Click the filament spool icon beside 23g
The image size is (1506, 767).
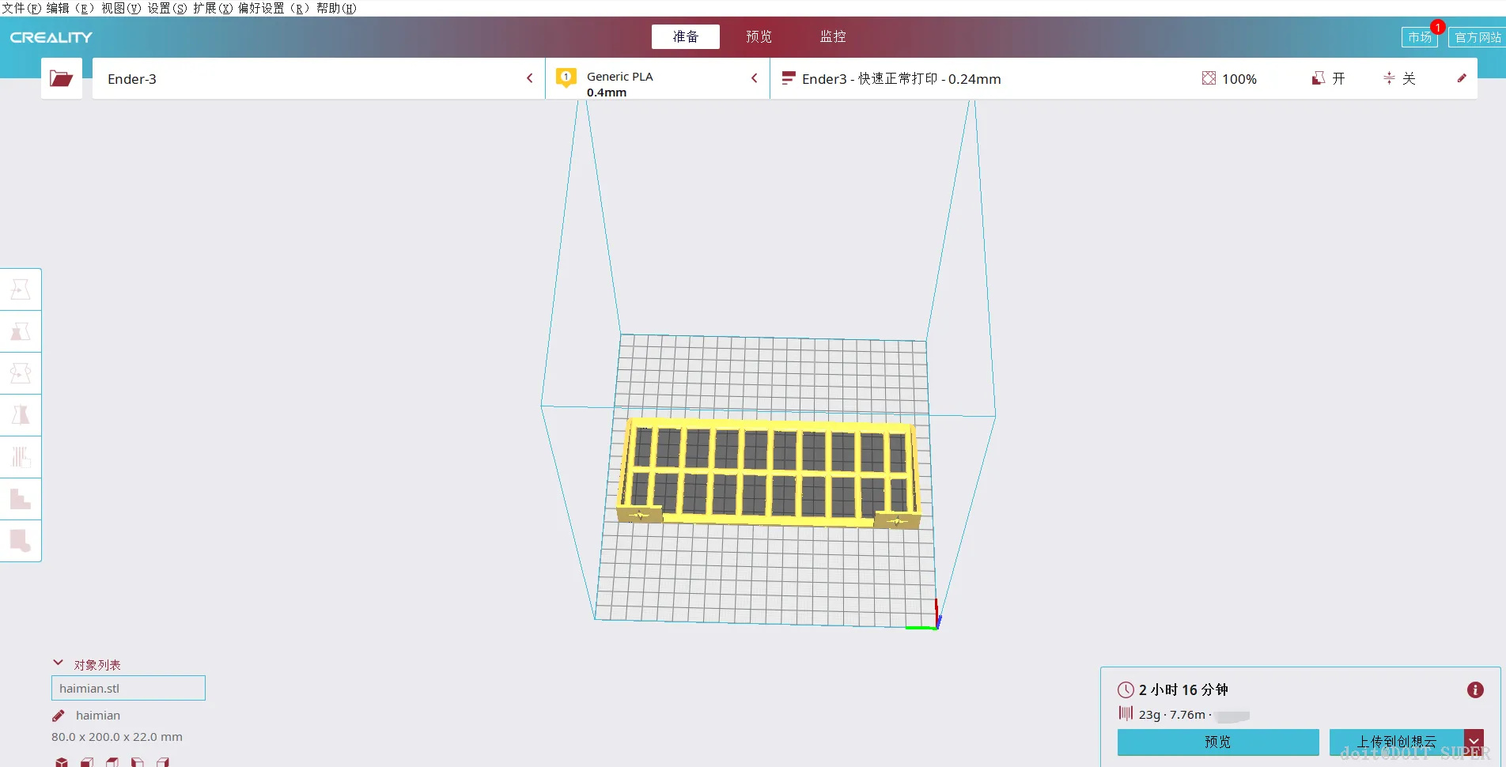click(x=1126, y=714)
